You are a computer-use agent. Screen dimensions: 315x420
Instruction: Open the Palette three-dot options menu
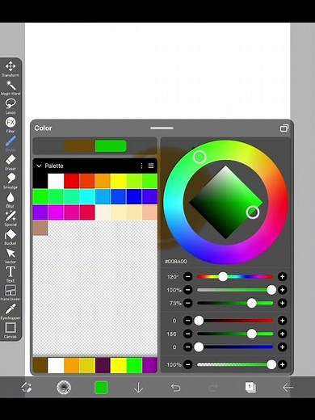(x=141, y=166)
